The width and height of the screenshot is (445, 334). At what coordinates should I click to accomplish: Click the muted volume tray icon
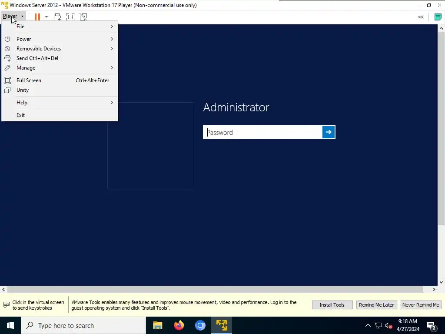(389, 325)
